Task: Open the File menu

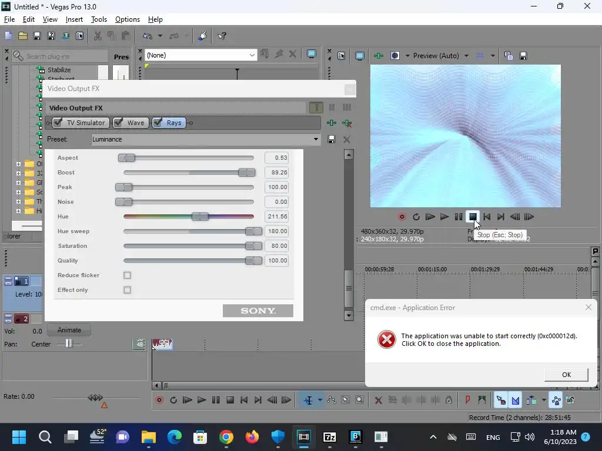Action: 9,19
